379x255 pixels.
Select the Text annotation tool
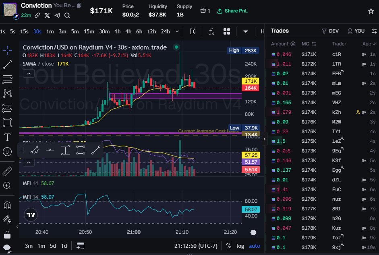[x=7, y=137]
